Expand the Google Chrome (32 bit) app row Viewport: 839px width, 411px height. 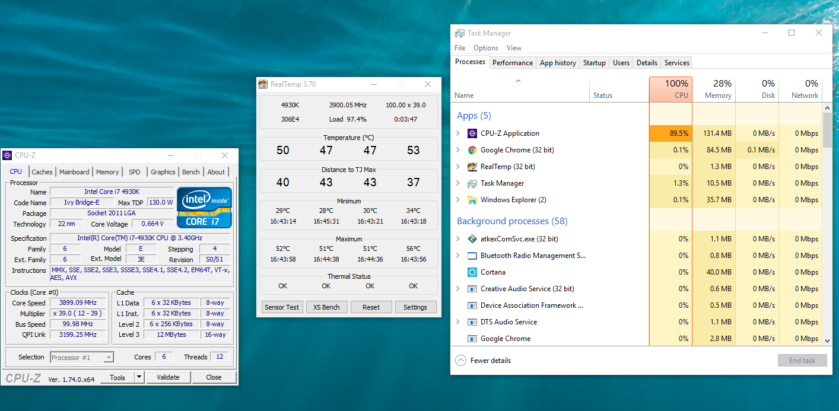458,150
